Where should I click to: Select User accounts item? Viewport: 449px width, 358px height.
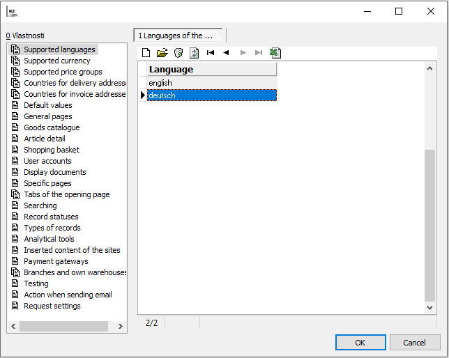(47, 161)
